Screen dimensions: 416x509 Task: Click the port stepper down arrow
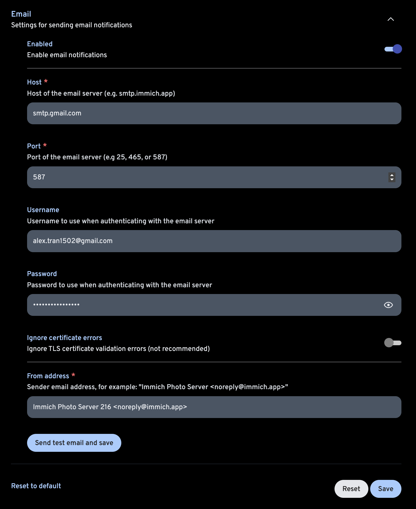coord(391,179)
